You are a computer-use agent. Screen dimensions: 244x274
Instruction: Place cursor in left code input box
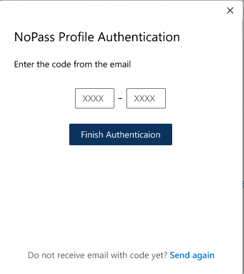click(x=95, y=98)
